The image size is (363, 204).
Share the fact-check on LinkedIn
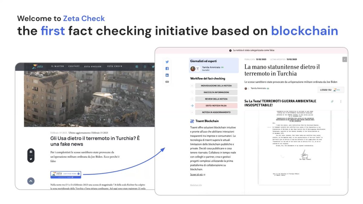tap(167, 75)
